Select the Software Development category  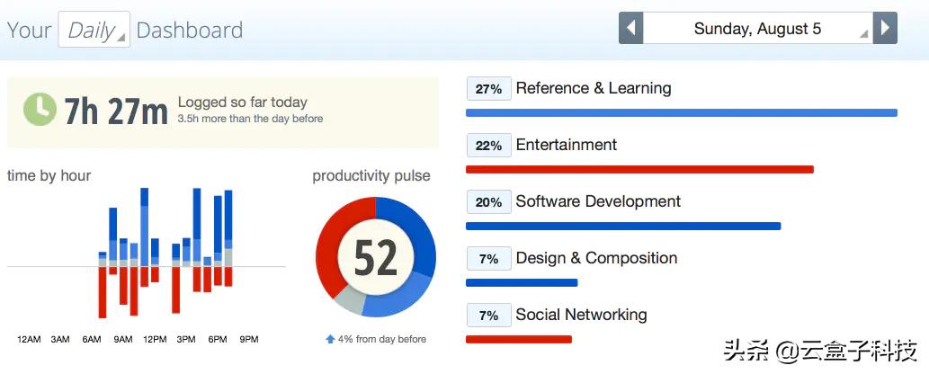(598, 201)
